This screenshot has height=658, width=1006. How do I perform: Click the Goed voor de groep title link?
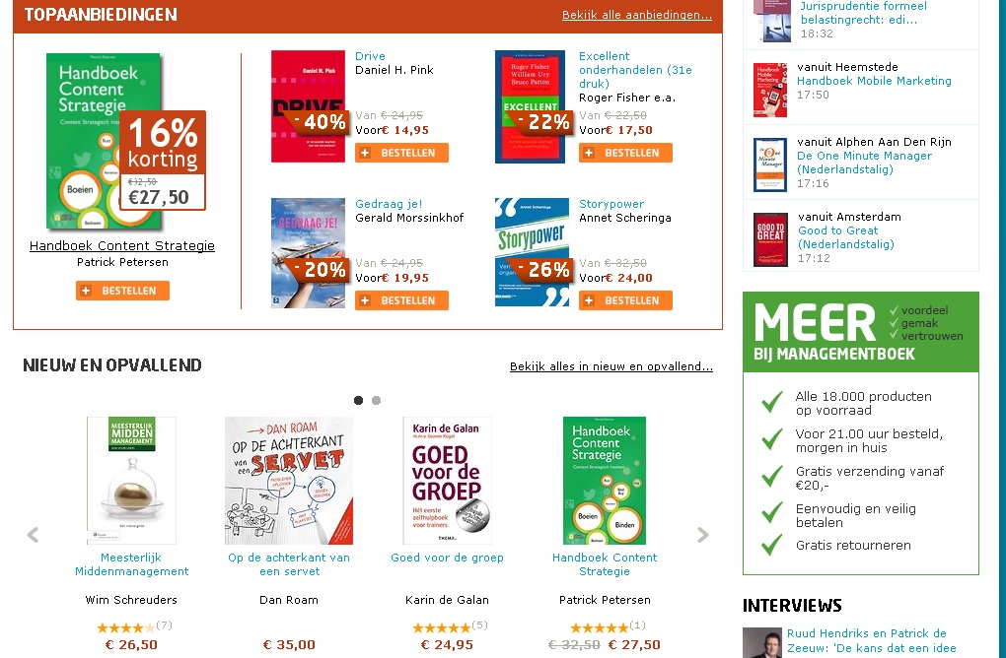tap(447, 558)
